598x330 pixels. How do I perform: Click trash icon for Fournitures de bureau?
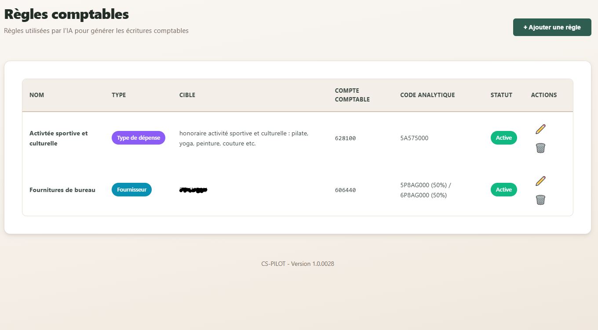[540, 200]
